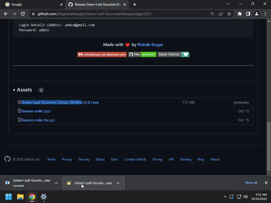The image size is (271, 203).
Task: Open the completed Green-Leaf-Gourm....exe download
Action: pyautogui.click(x=89, y=183)
